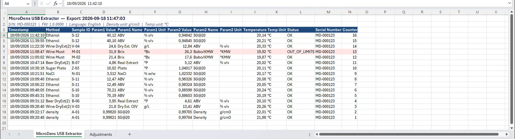This screenshot has width=515, height=139.
Task: Expand the dropdown arrow beside the fx icon
Action: [x=61, y=4]
